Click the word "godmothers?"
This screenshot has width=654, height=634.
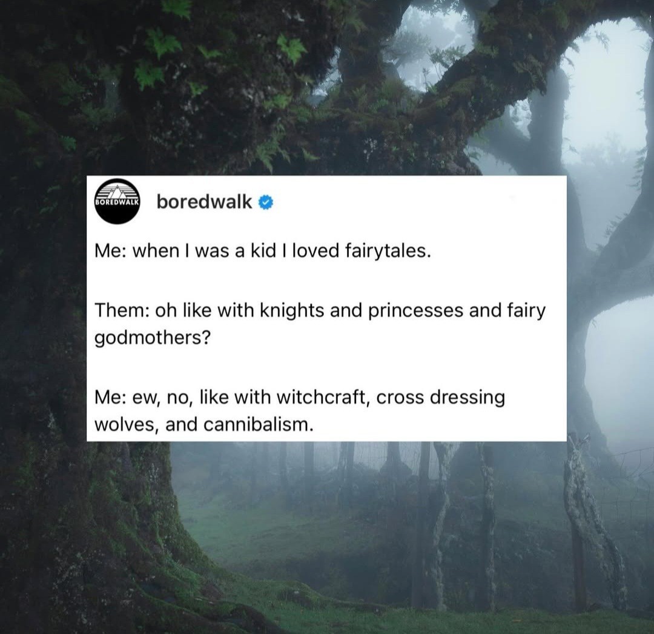[153, 338]
